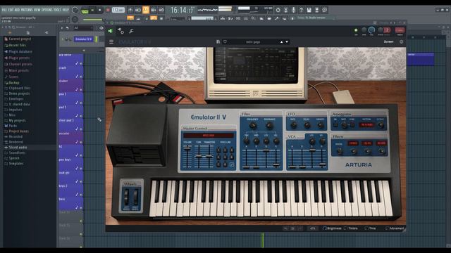Click the red record button

point(108,11)
